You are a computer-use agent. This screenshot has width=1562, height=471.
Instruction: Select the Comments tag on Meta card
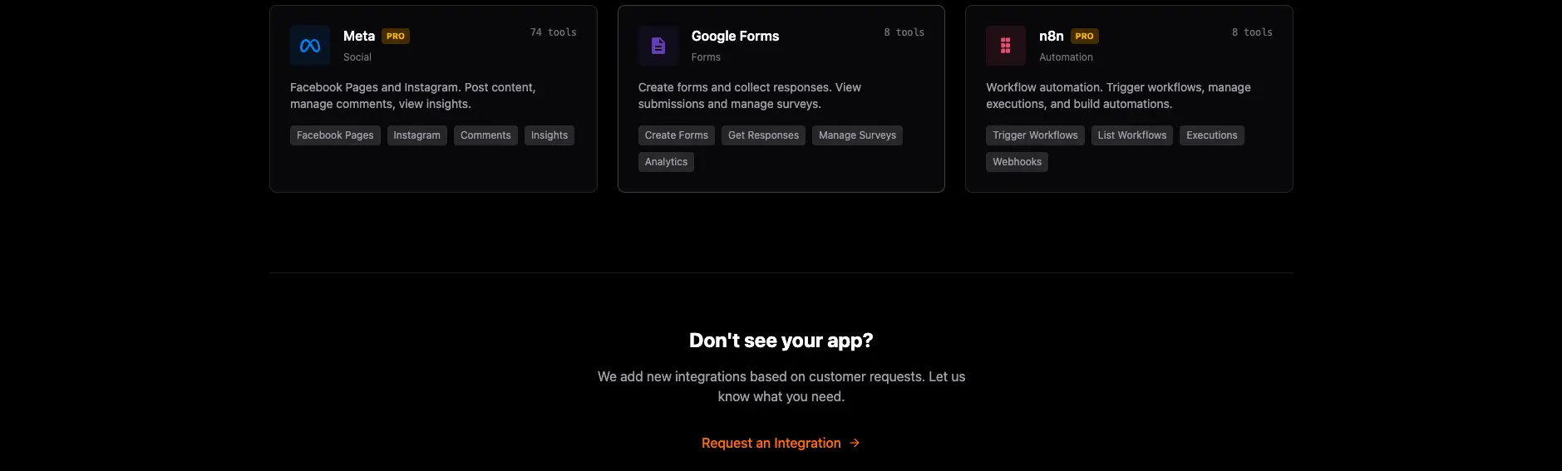tap(485, 135)
